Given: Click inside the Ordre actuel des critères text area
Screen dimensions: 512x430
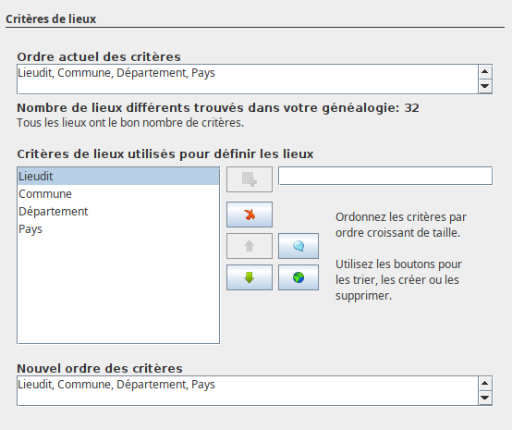Looking at the screenshot, I should click(x=248, y=80).
